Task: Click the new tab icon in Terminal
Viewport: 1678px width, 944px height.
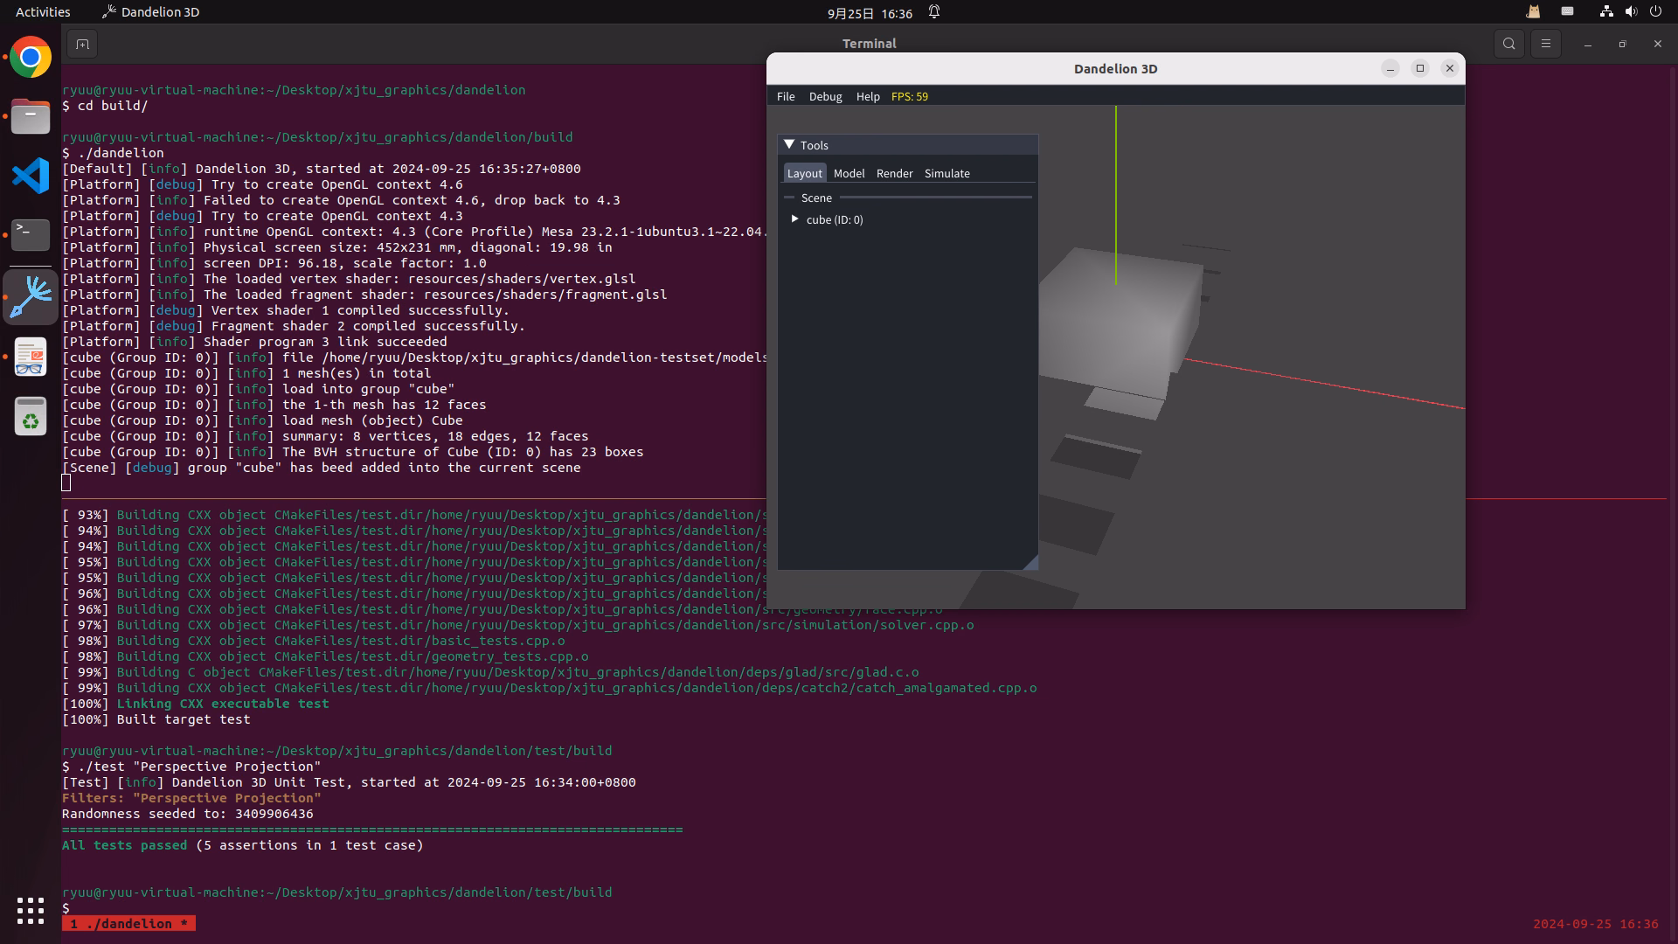Action: click(x=82, y=44)
